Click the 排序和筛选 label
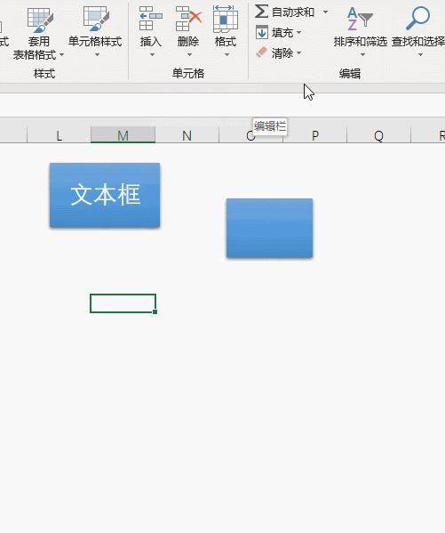The image size is (445, 533). point(360,42)
